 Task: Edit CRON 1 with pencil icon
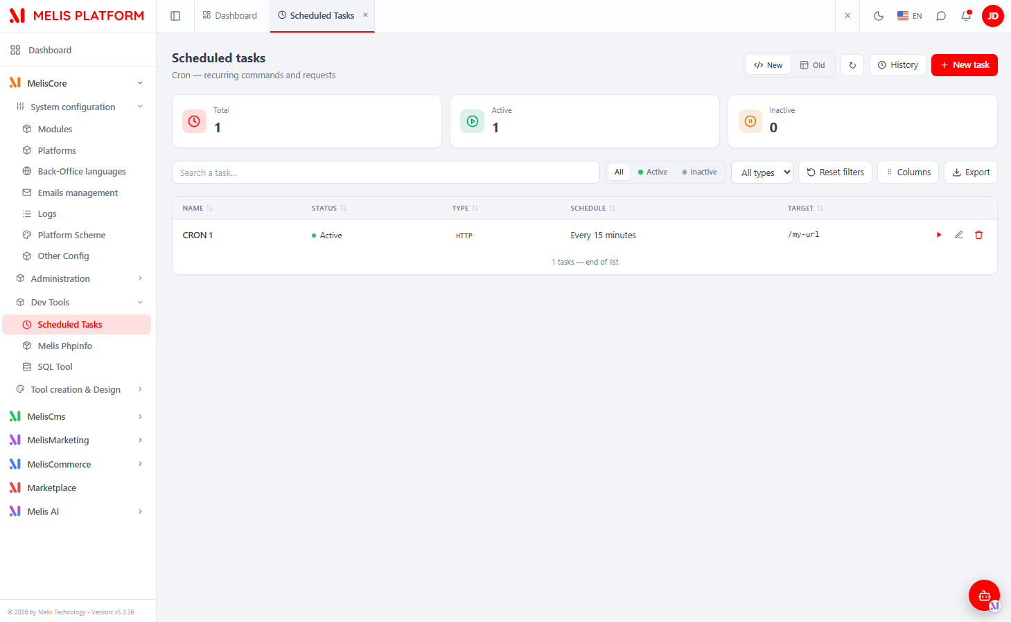point(959,235)
